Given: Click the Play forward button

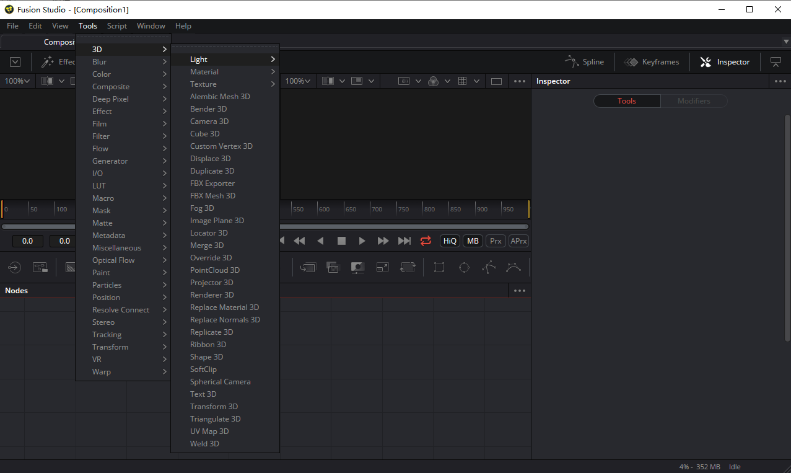Looking at the screenshot, I should (362, 241).
